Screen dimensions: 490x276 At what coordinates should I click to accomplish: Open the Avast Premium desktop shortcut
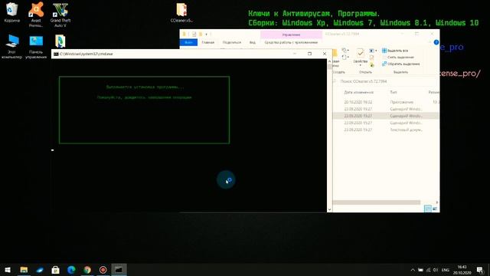(36, 14)
